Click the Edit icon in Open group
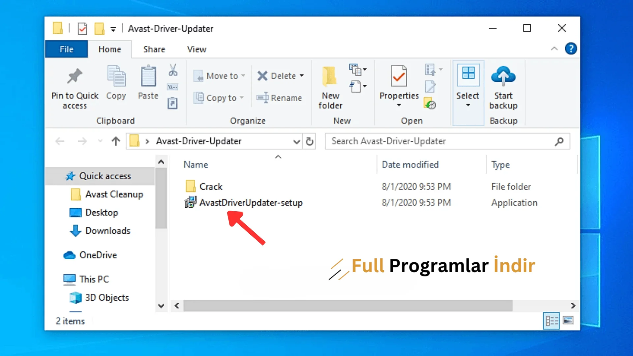The image size is (633, 356). tap(430, 86)
